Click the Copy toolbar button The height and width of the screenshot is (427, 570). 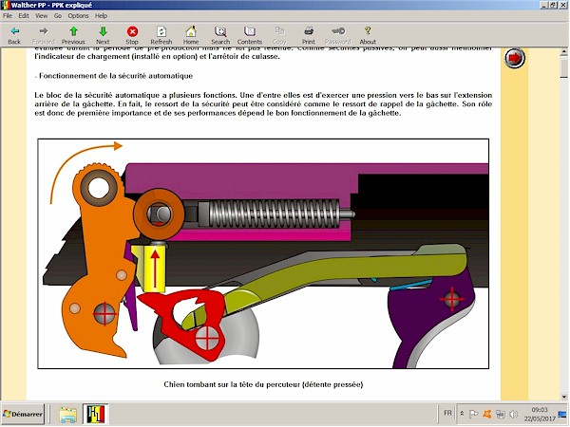[279, 35]
